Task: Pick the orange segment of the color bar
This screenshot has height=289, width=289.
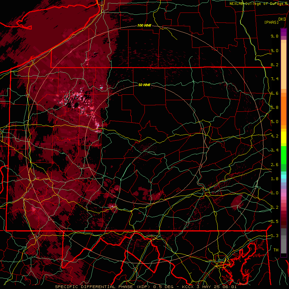Action: [284, 110]
